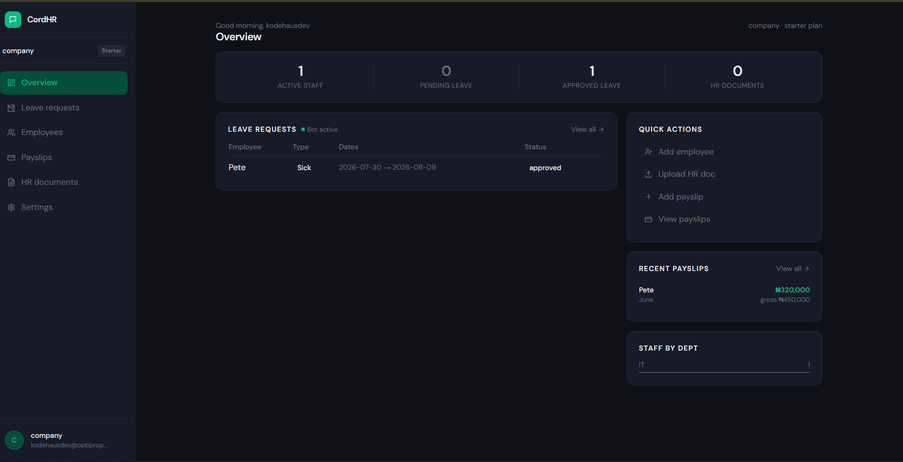Choose Add payslip quick action

point(724,197)
